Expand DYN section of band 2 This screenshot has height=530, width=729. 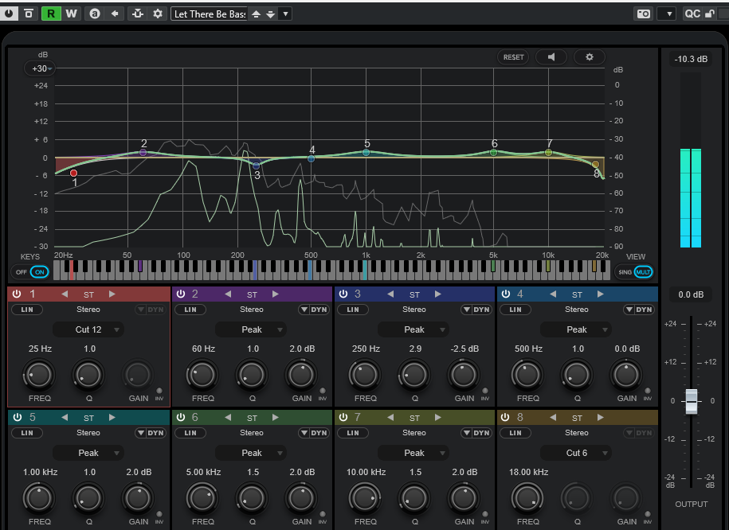click(x=314, y=310)
